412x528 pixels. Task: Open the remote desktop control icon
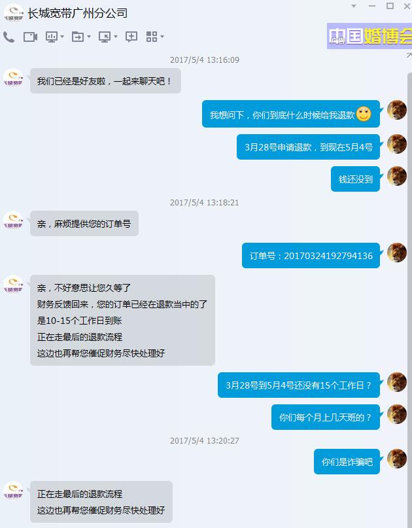(105, 37)
